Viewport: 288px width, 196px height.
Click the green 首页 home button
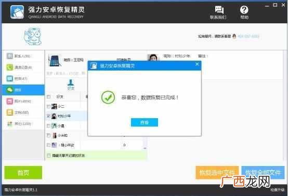tap(23, 172)
